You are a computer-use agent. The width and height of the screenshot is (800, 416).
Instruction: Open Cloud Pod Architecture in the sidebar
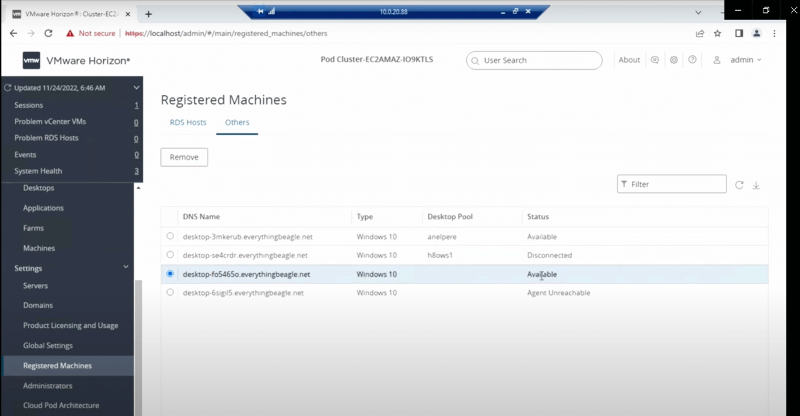tap(61, 405)
